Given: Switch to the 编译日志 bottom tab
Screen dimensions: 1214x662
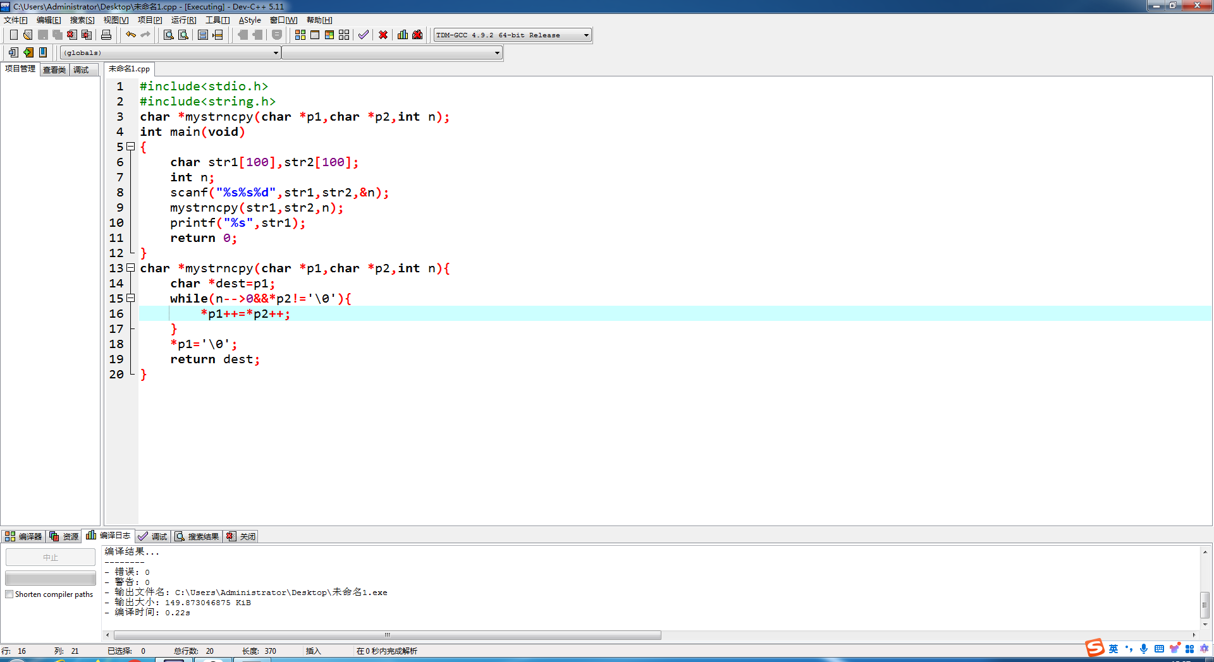Looking at the screenshot, I should click(x=108, y=535).
